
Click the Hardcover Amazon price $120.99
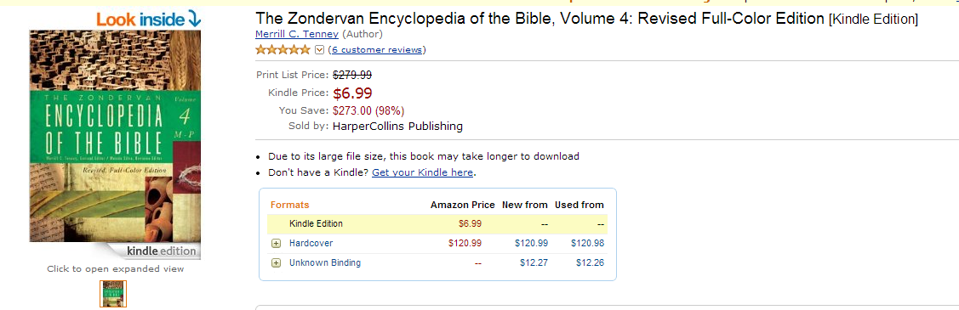coord(465,244)
